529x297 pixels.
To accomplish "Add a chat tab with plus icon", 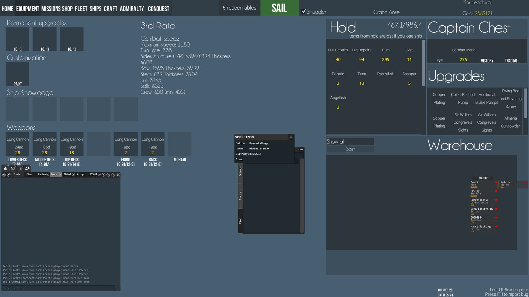I will coord(108,175).
